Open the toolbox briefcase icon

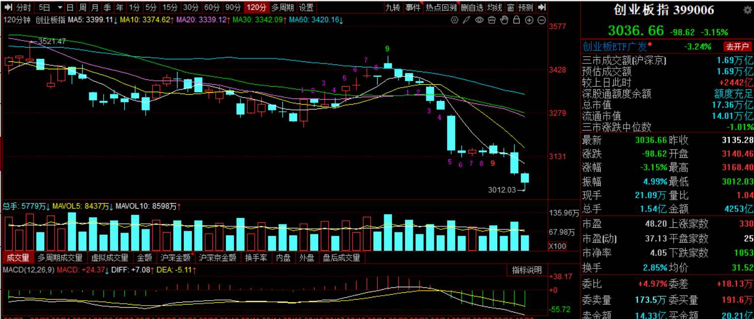tap(491, 20)
